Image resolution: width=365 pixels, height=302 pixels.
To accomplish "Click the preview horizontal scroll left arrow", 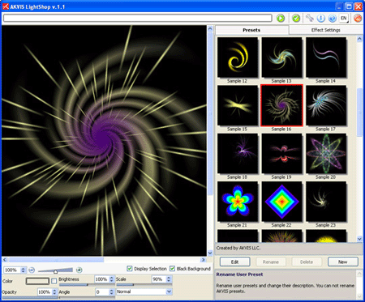I will (5, 260).
